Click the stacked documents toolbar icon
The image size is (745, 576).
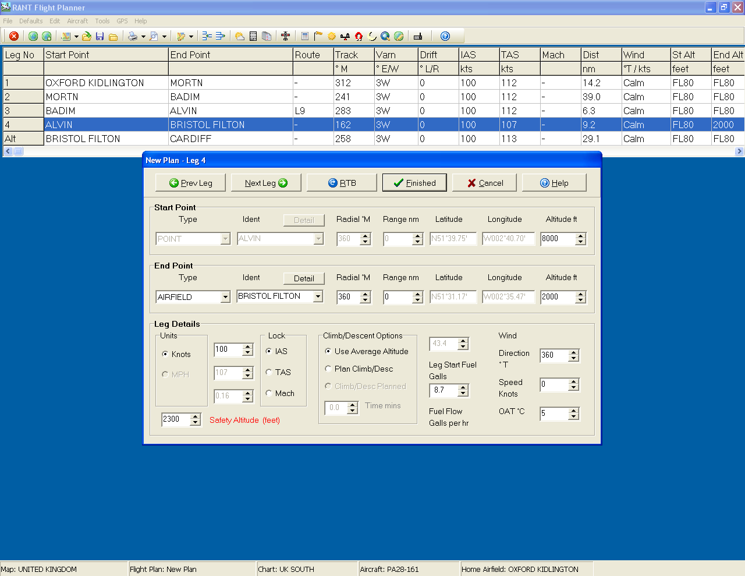click(267, 36)
